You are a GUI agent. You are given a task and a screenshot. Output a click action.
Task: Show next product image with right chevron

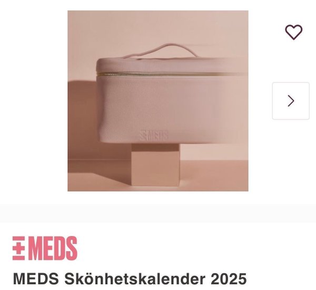click(291, 101)
